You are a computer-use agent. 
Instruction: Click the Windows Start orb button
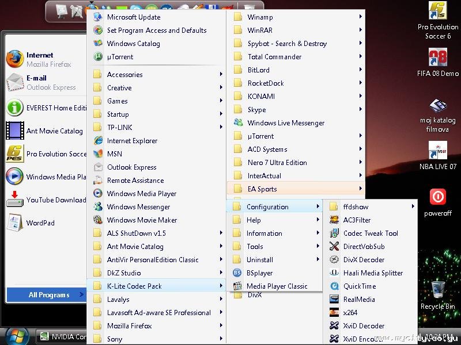[x=17, y=337]
